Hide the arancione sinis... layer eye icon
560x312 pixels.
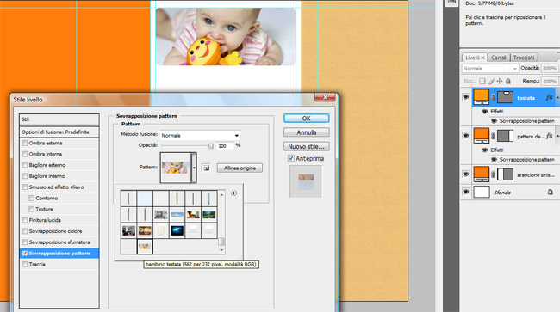point(466,174)
